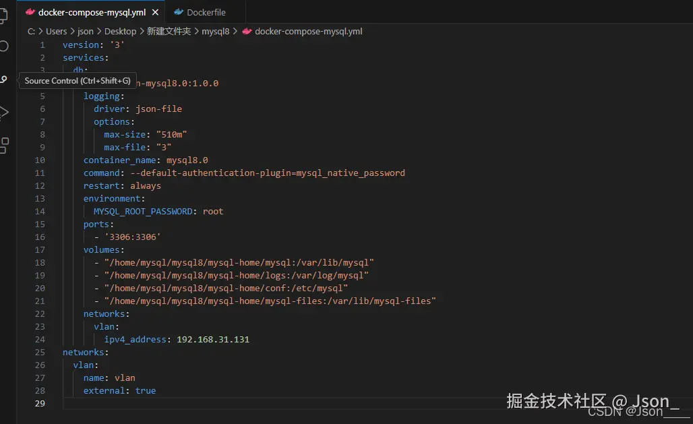Click the ipv4_address value 192.168.31.131
693x424 pixels.
pyautogui.click(x=213, y=340)
